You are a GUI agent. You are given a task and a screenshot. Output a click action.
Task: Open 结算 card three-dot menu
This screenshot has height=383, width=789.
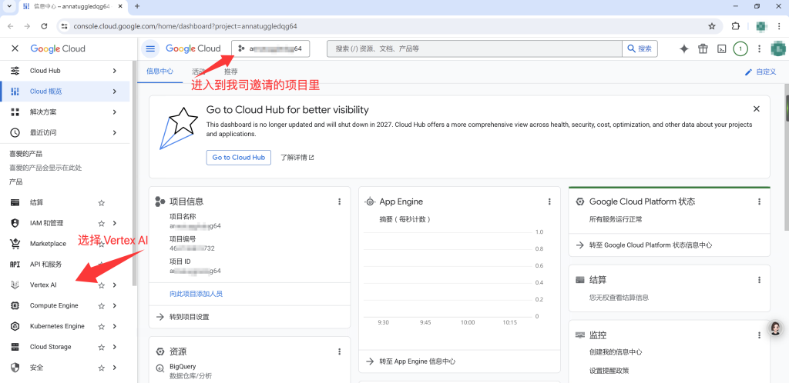tap(759, 280)
